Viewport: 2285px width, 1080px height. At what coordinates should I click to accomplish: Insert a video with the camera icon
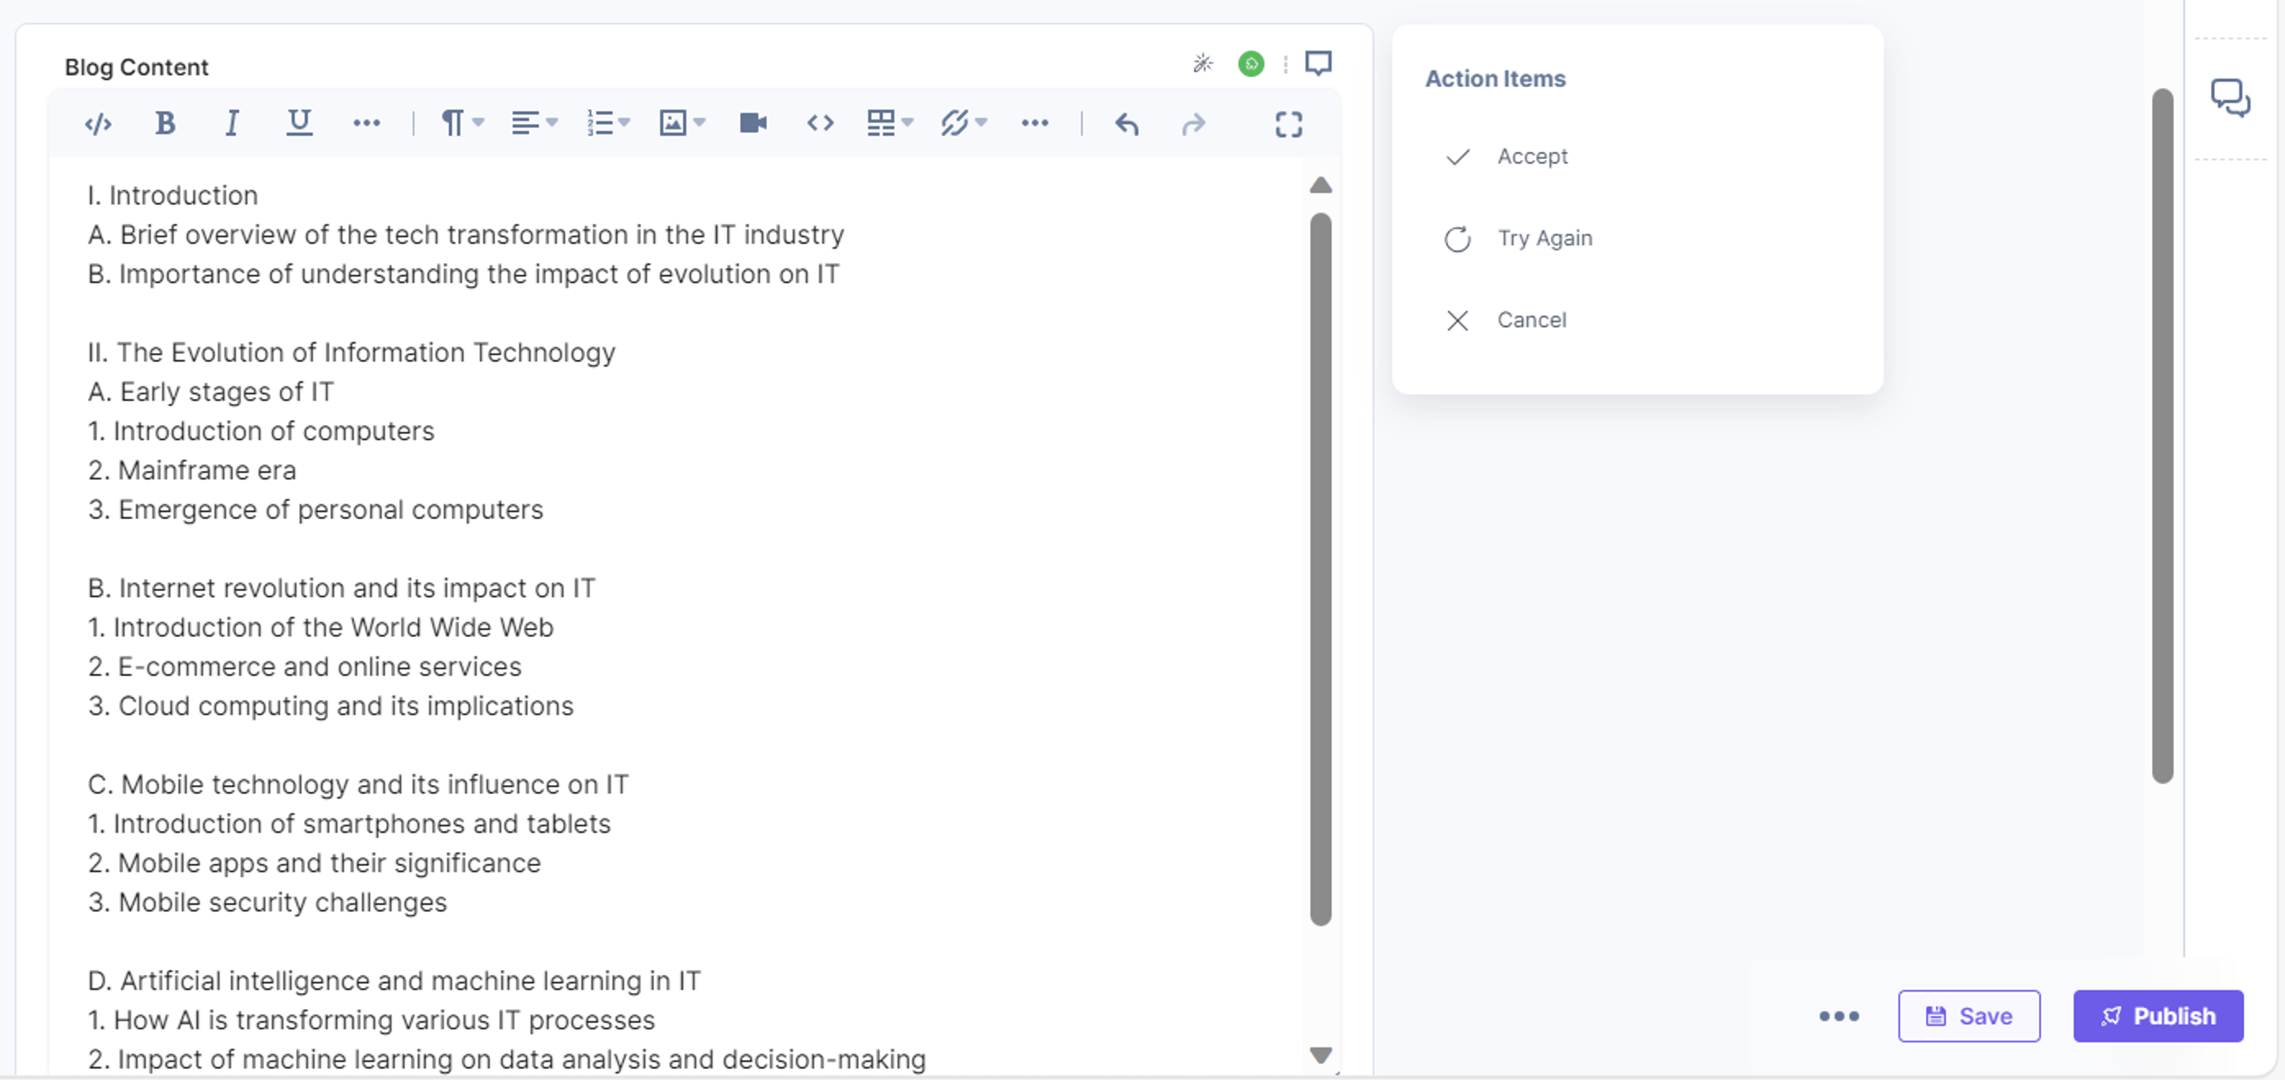(753, 123)
